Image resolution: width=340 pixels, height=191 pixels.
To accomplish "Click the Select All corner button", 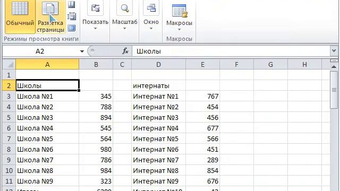I will (9, 65).
